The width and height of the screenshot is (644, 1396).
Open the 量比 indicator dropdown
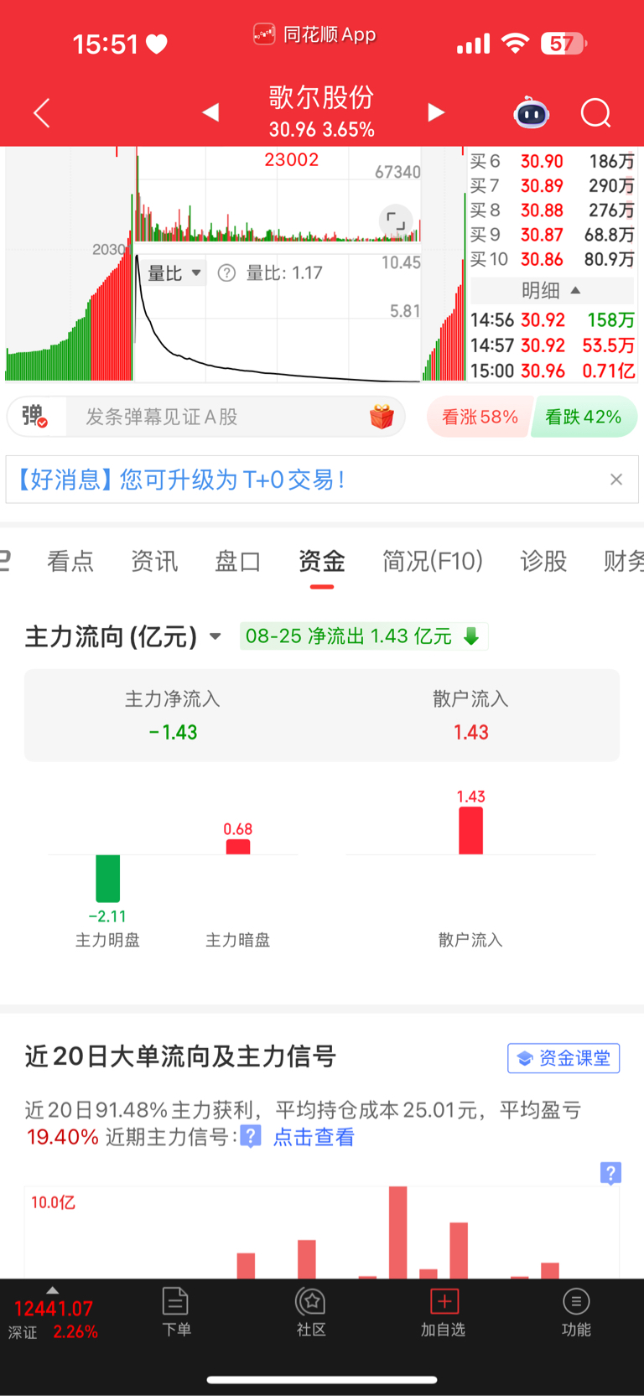click(174, 273)
